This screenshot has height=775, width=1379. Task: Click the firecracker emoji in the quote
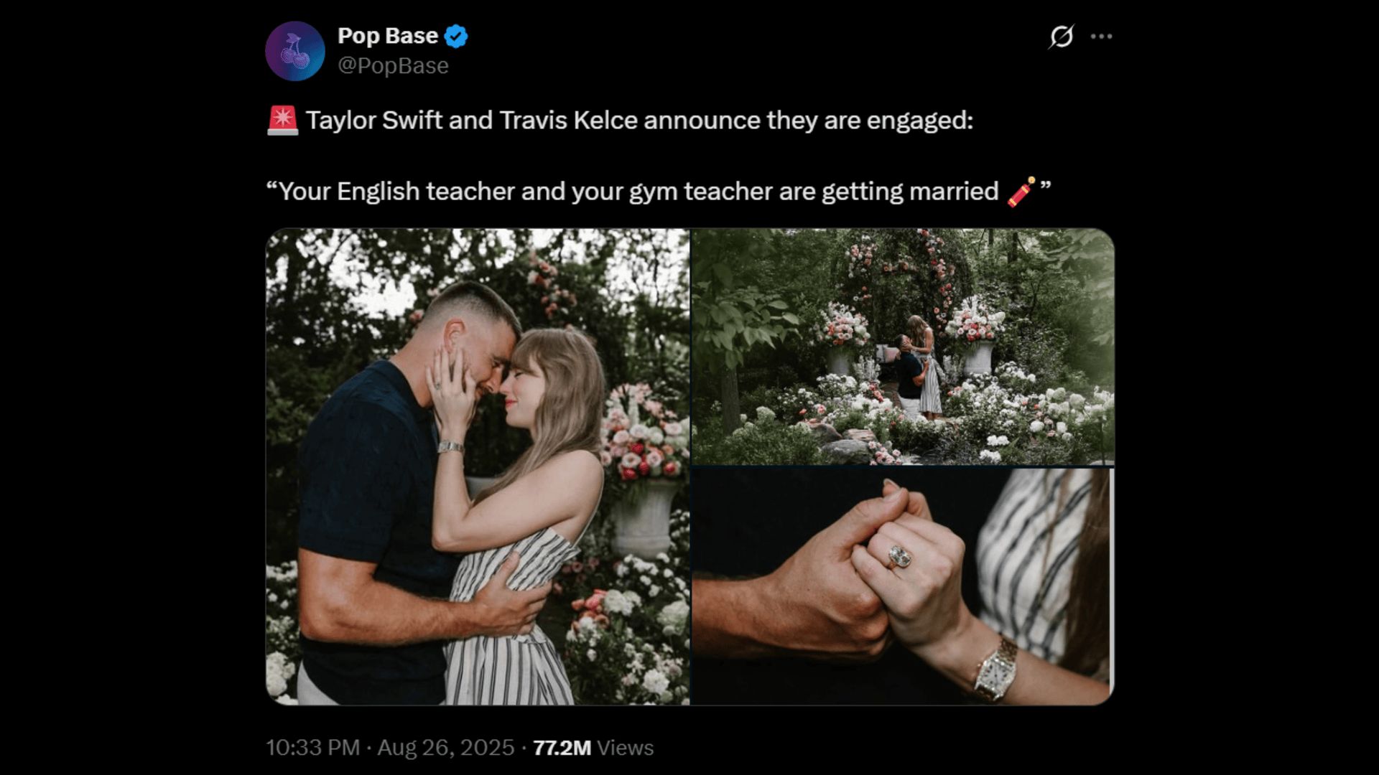point(1021,192)
